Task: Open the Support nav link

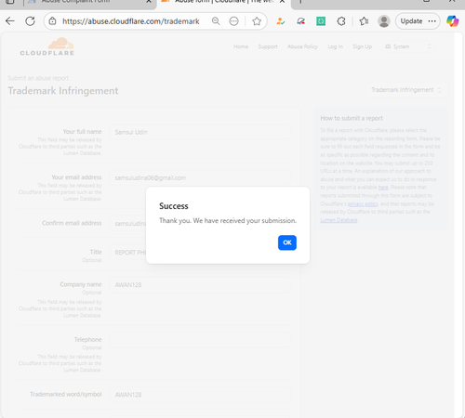Action: click(x=268, y=46)
